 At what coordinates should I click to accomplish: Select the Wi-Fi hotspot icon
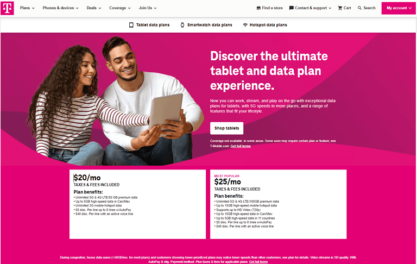pos(245,25)
